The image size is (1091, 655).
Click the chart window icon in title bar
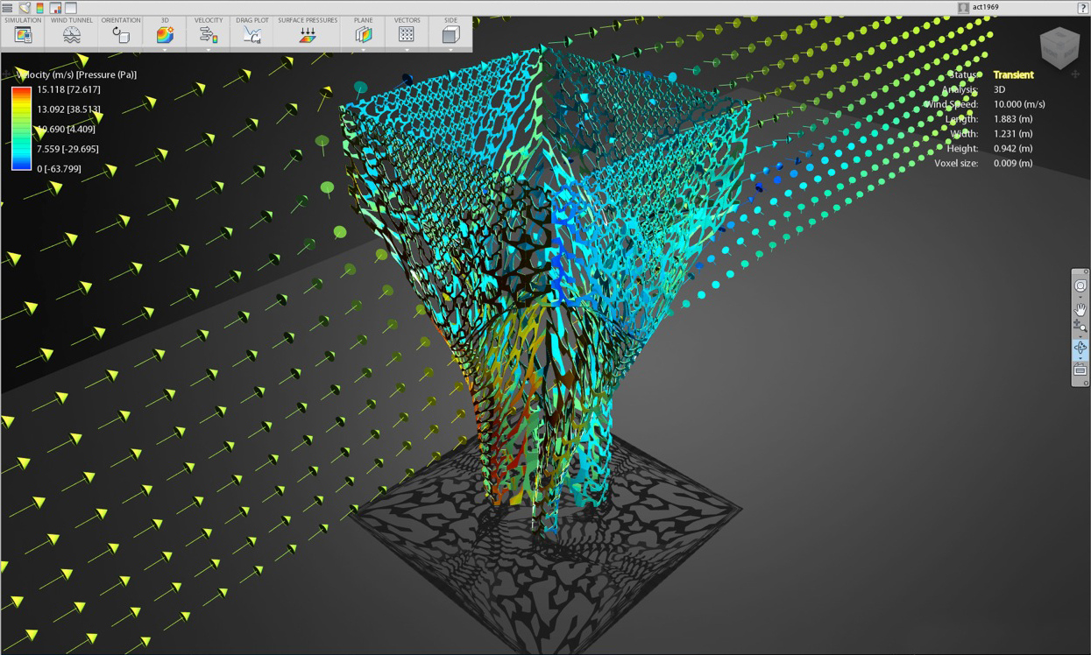(x=55, y=8)
